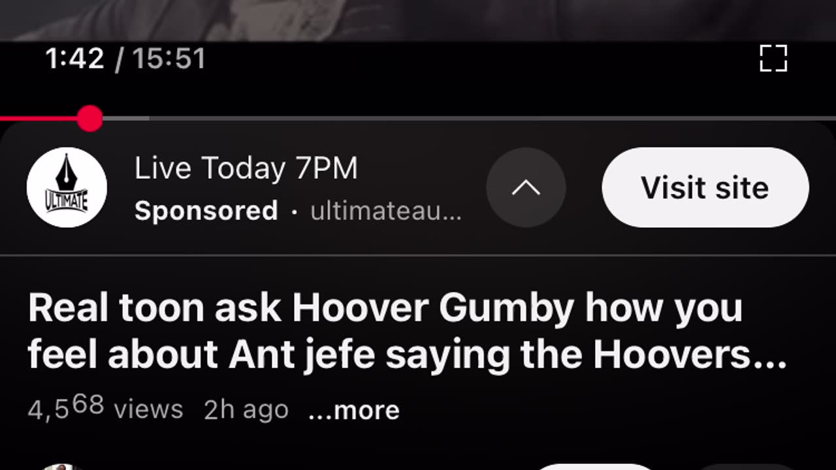Viewport: 836px width, 470px height.
Task: Open the Live Today 7PM ad title
Action: tap(246, 168)
